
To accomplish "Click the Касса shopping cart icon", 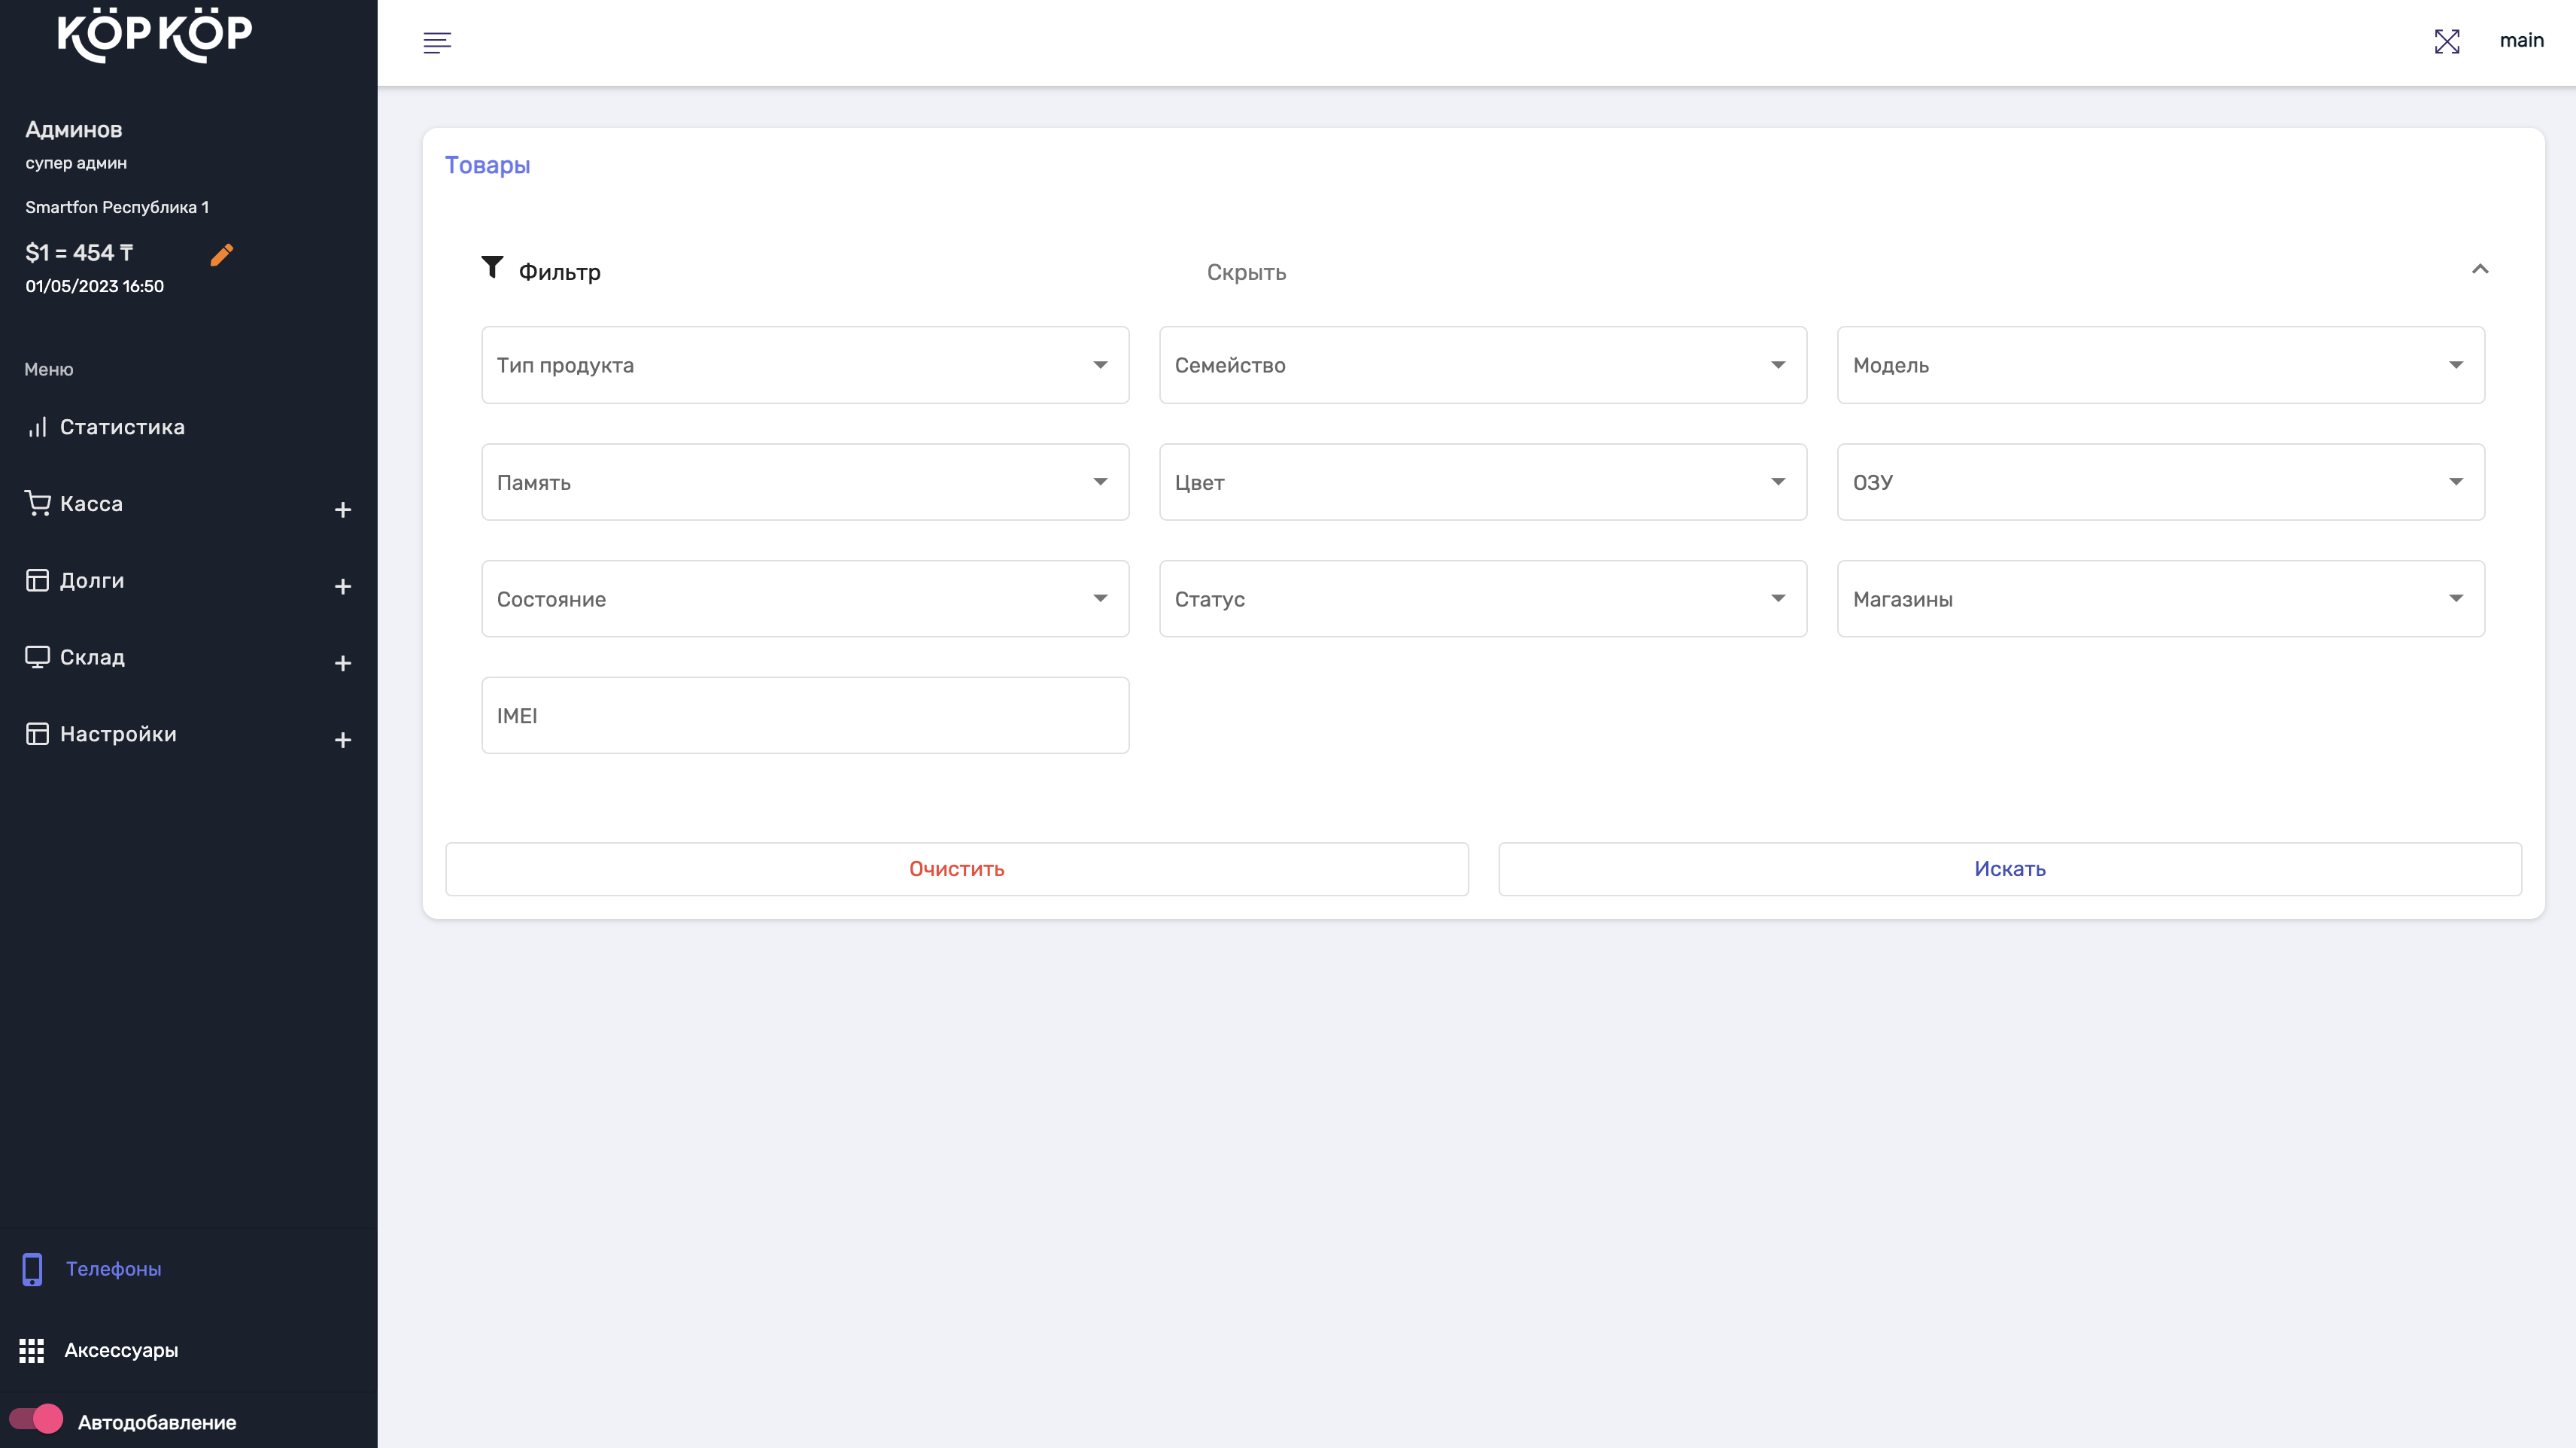I will tap(37, 503).
